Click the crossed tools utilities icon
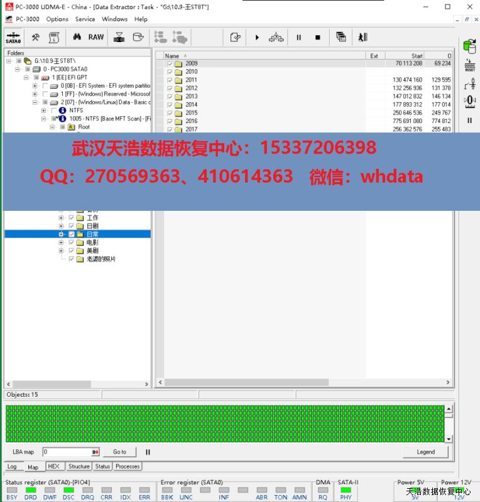The height and width of the screenshot is (502, 480). (x=36, y=37)
